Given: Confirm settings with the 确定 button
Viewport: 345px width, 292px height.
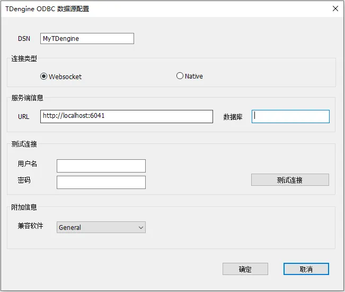Looking at the screenshot, I should point(245,269).
